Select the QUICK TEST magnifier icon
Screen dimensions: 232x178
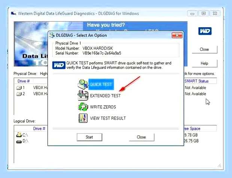83,84
